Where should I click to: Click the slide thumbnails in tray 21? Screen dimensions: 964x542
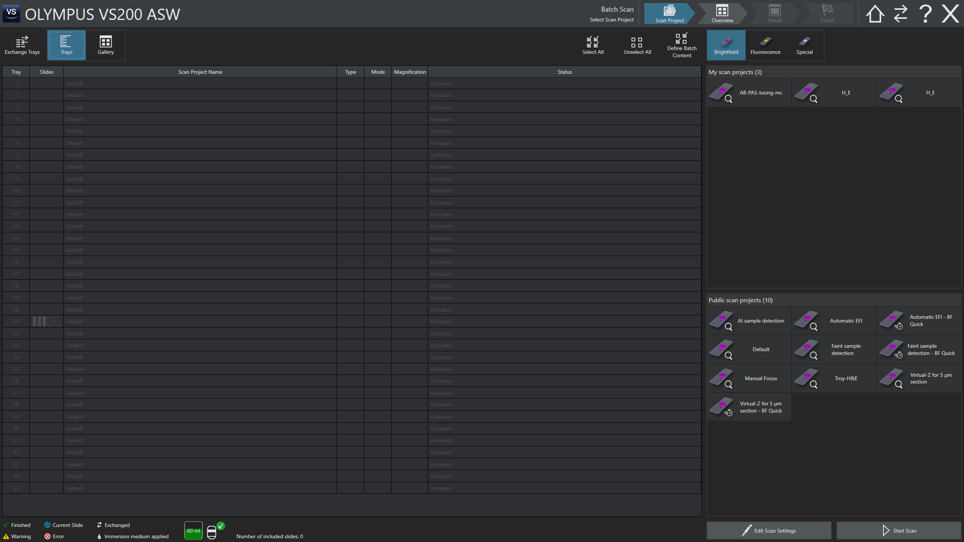(46, 321)
